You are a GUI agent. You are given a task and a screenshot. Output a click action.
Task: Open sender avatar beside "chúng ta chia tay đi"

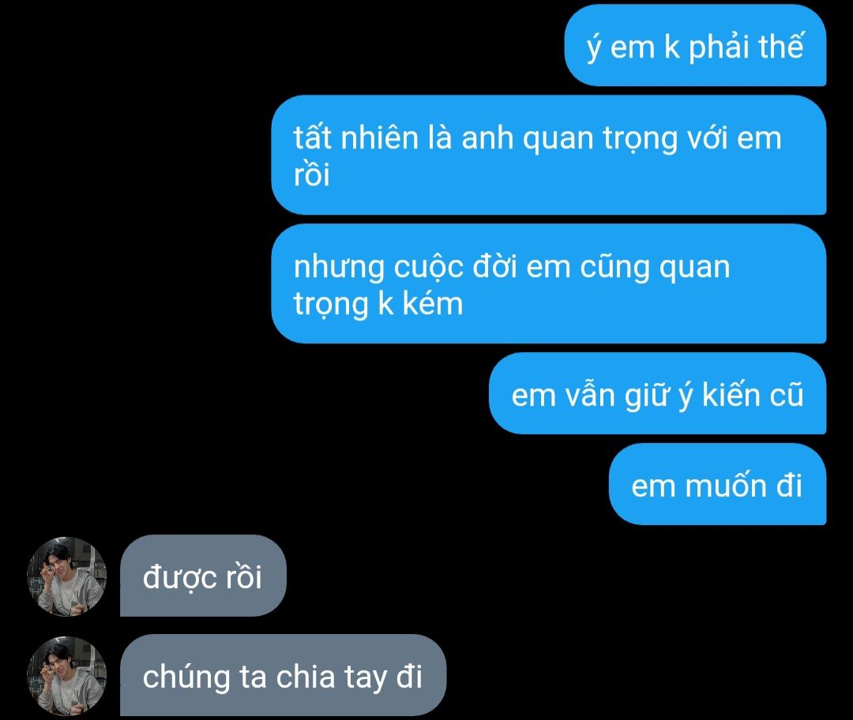coord(66,676)
